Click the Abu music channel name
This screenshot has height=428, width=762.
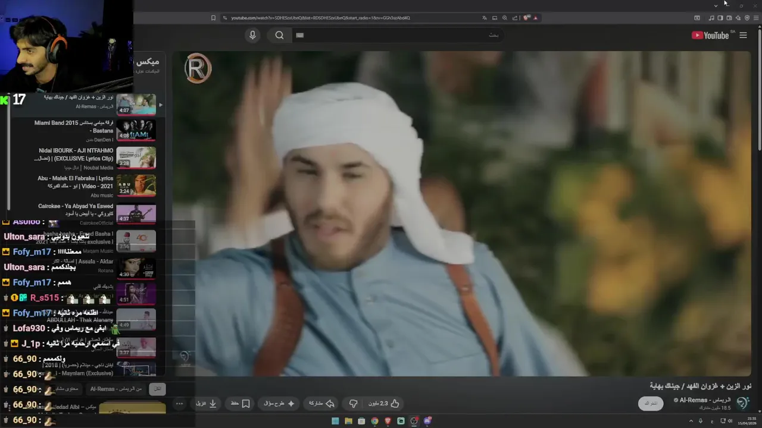pos(102,195)
